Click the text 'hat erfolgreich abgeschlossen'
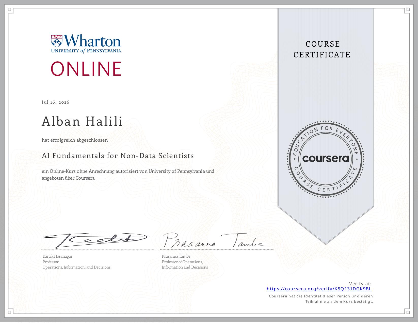Viewport: 419px width, 323px height. click(x=75, y=140)
